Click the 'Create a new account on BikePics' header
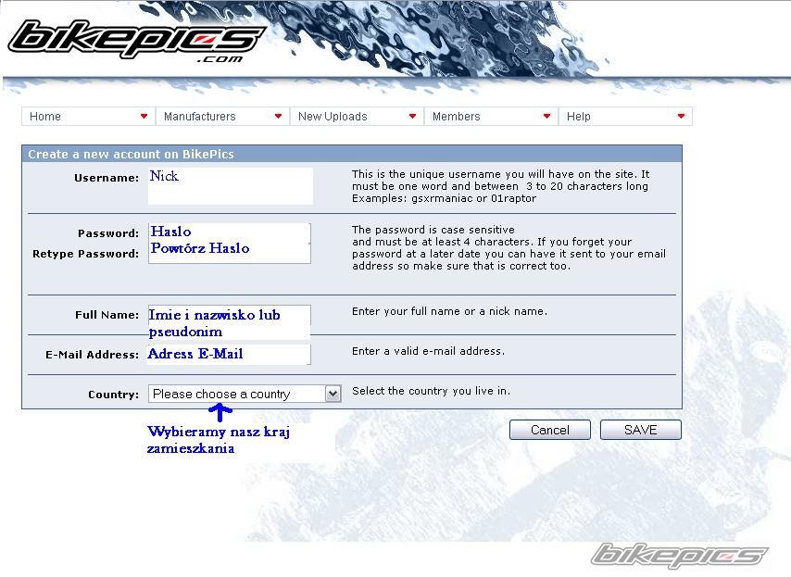This screenshot has height=577, width=791. tap(131, 155)
